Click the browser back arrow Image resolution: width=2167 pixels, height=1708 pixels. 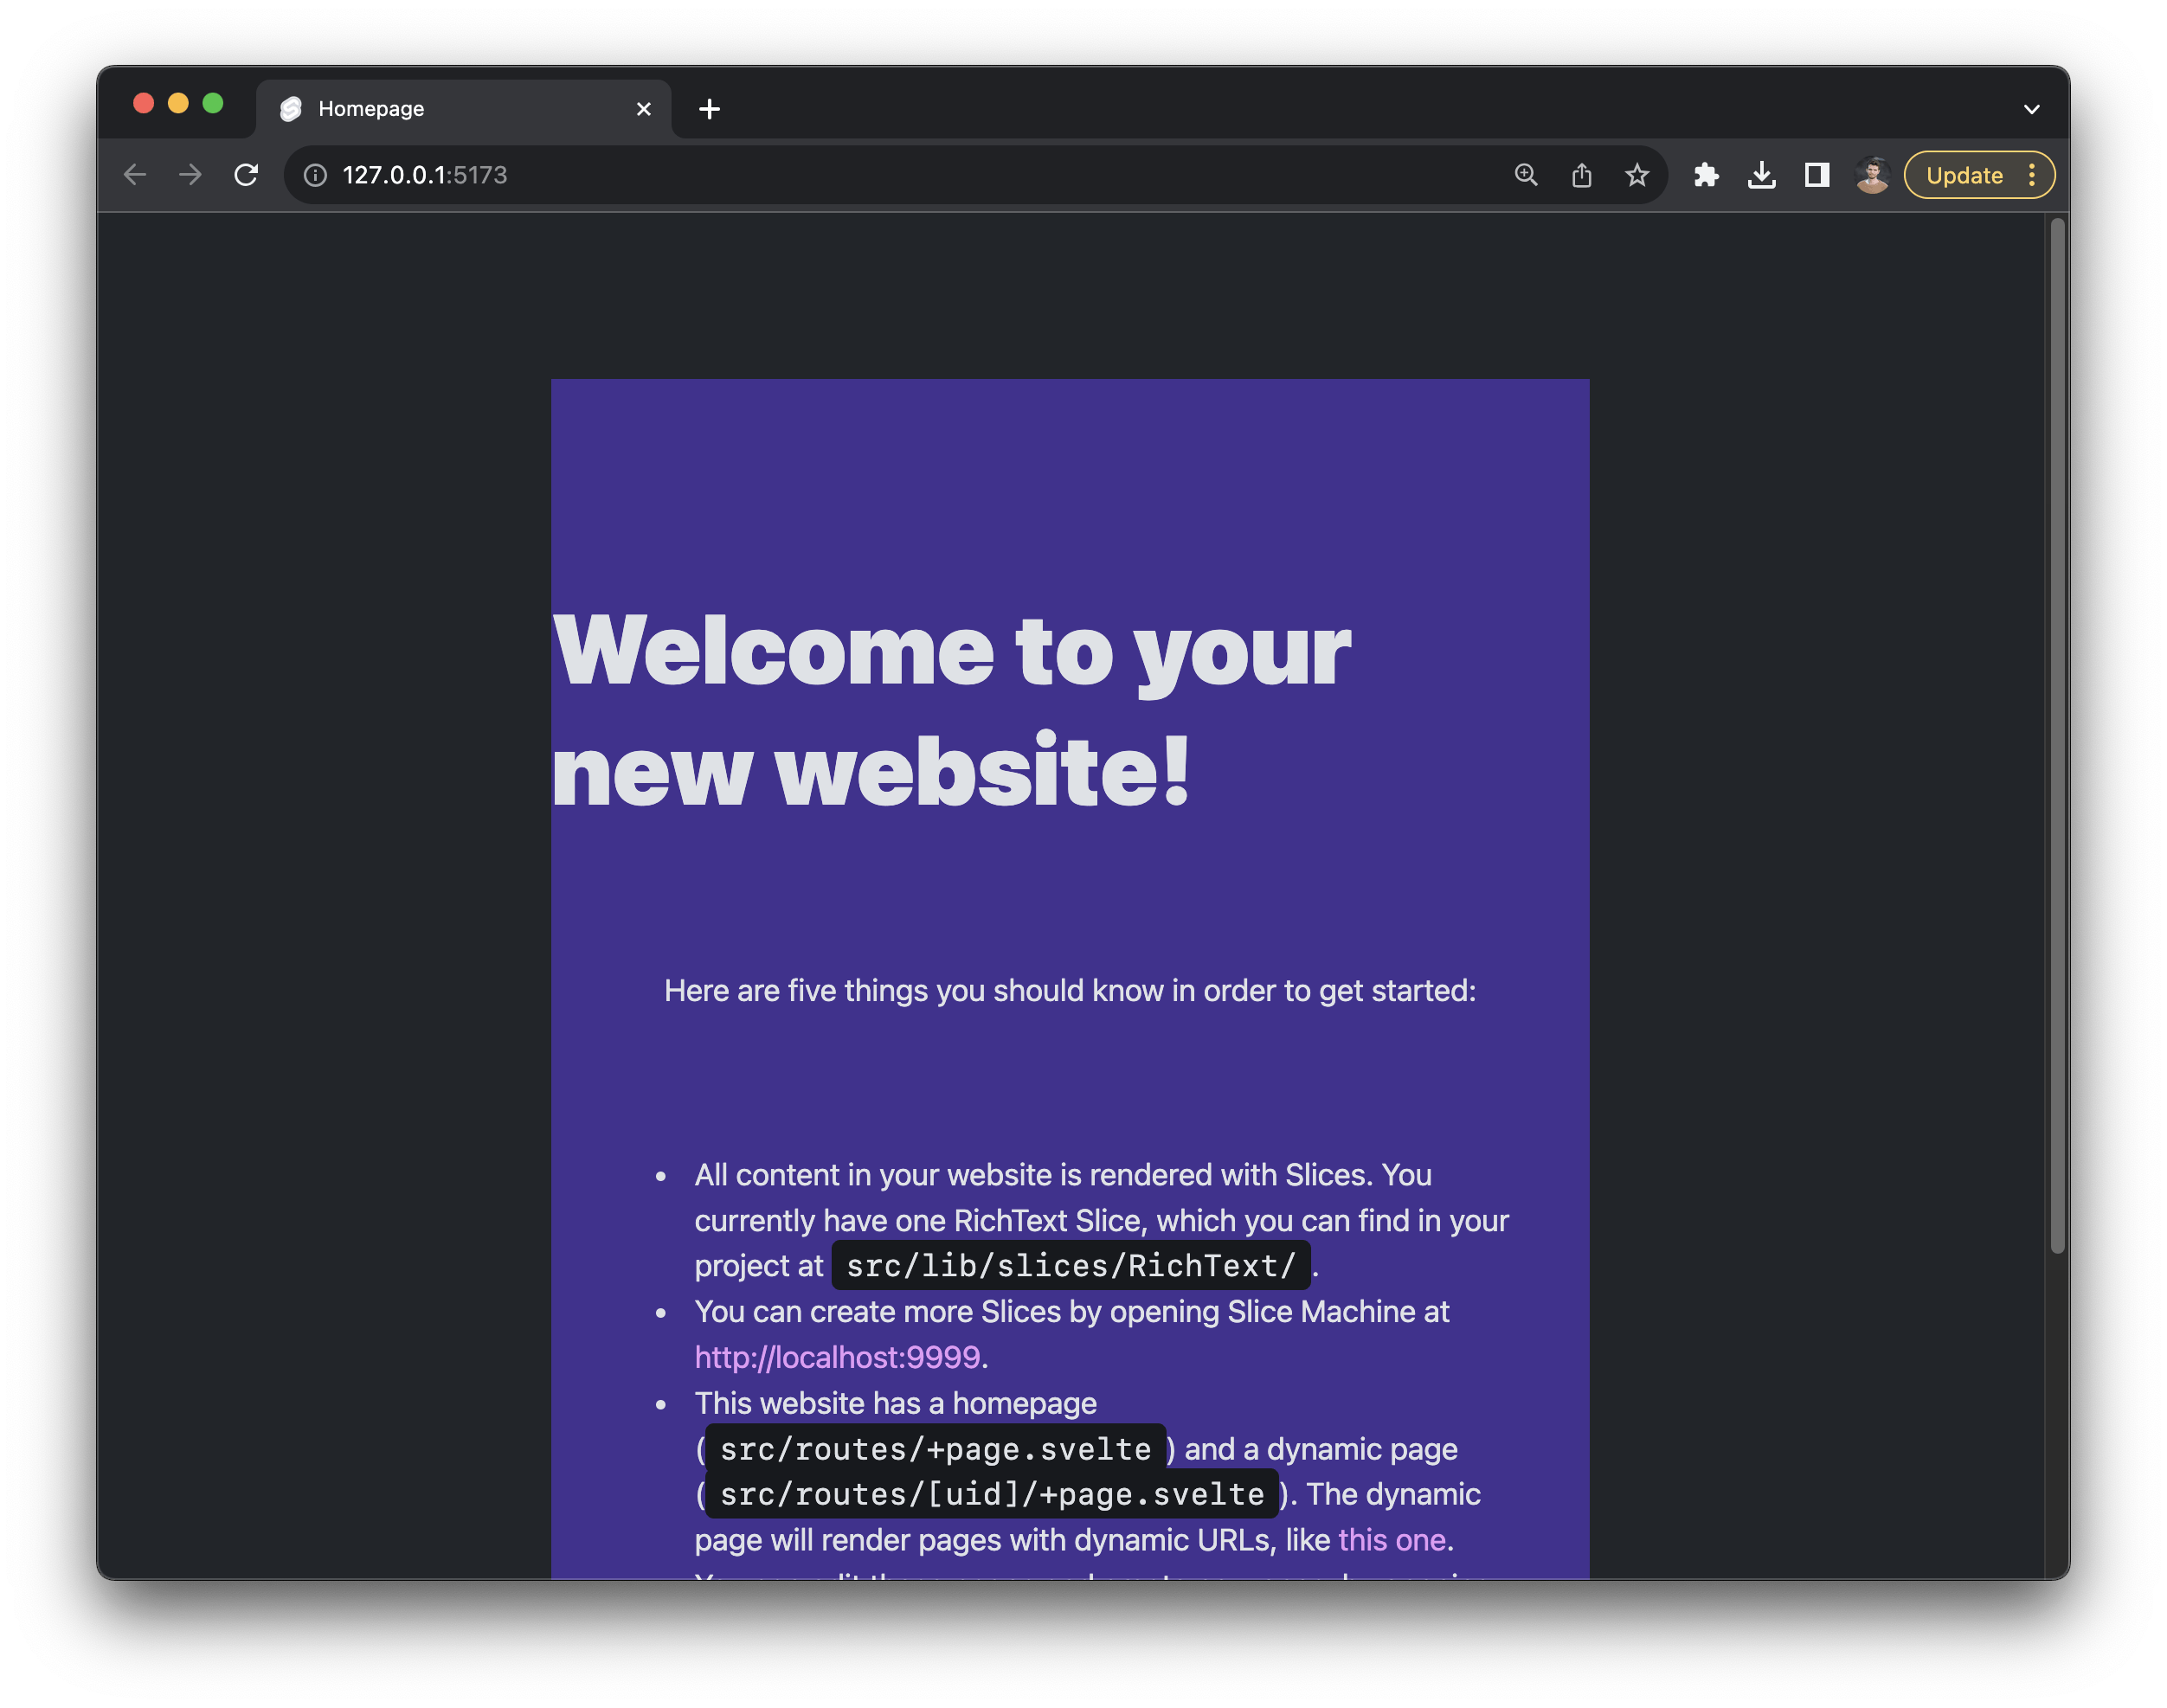(x=135, y=175)
